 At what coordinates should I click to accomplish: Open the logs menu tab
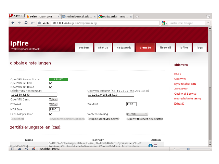coord(199,47)
